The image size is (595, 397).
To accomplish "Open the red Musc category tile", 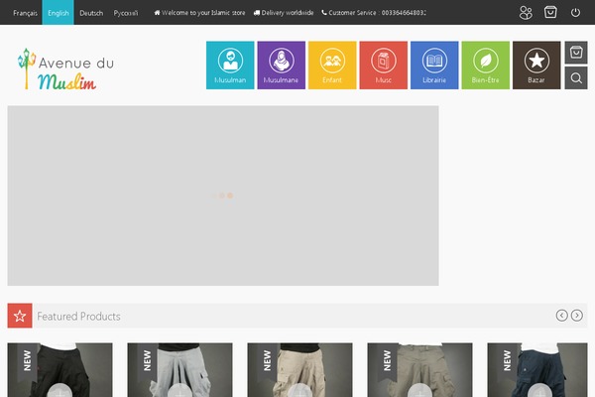I will 383,66.
